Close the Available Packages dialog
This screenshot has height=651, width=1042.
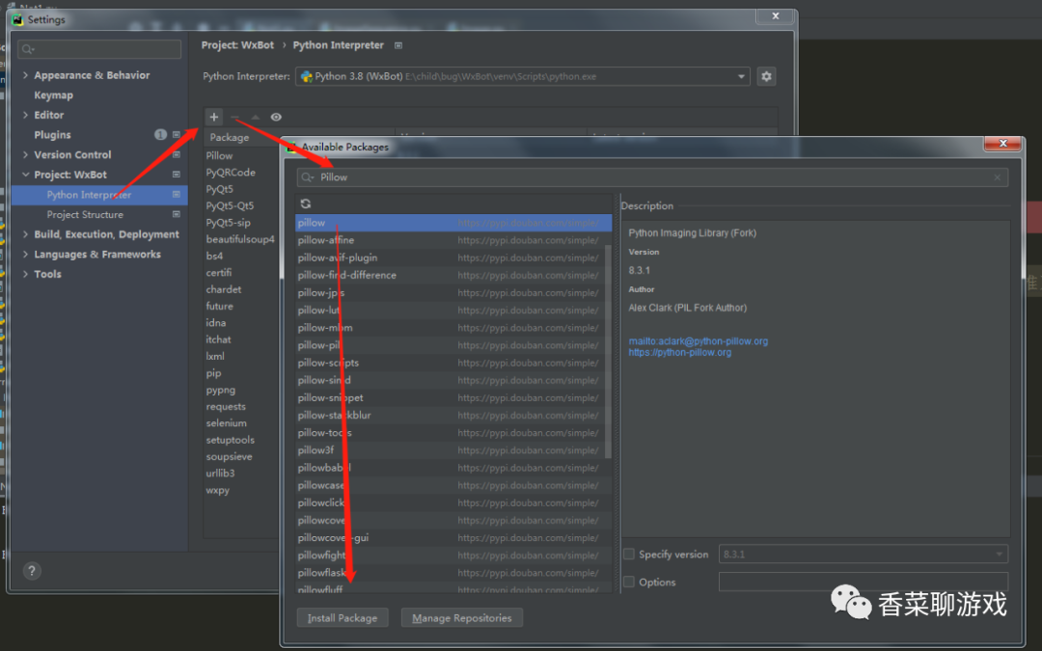tap(1002, 144)
